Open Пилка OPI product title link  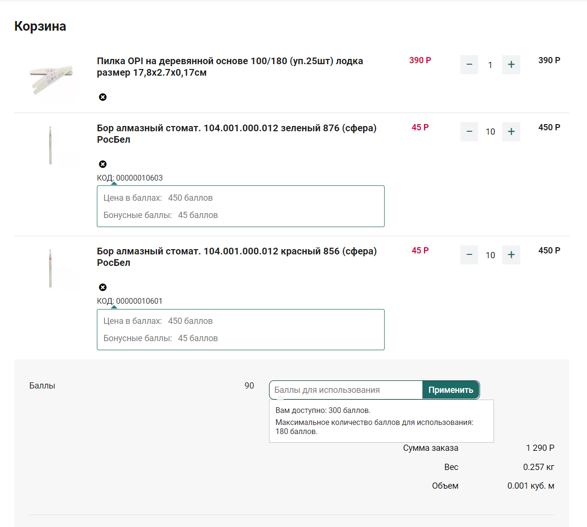click(230, 67)
